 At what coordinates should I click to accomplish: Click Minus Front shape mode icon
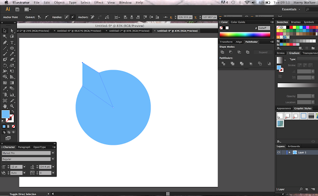click(x=231, y=52)
